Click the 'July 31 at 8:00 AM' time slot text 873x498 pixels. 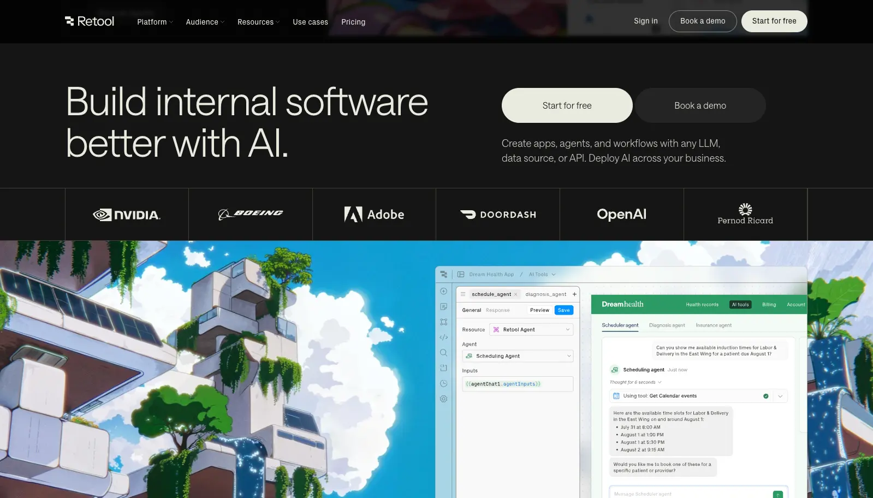[640, 428]
